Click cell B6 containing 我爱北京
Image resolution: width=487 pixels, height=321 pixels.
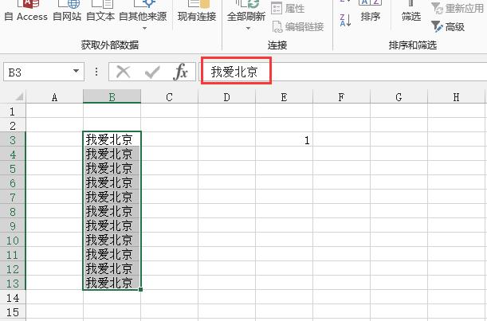pyautogui.click(x=112, y=182)
